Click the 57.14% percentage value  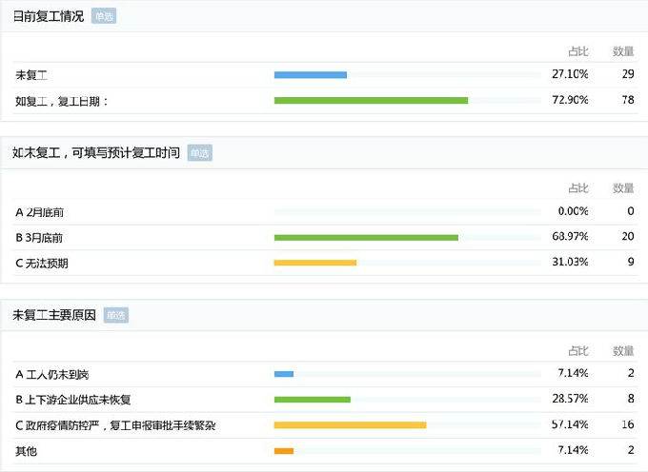pyautogui.click(x=570, y=424)
